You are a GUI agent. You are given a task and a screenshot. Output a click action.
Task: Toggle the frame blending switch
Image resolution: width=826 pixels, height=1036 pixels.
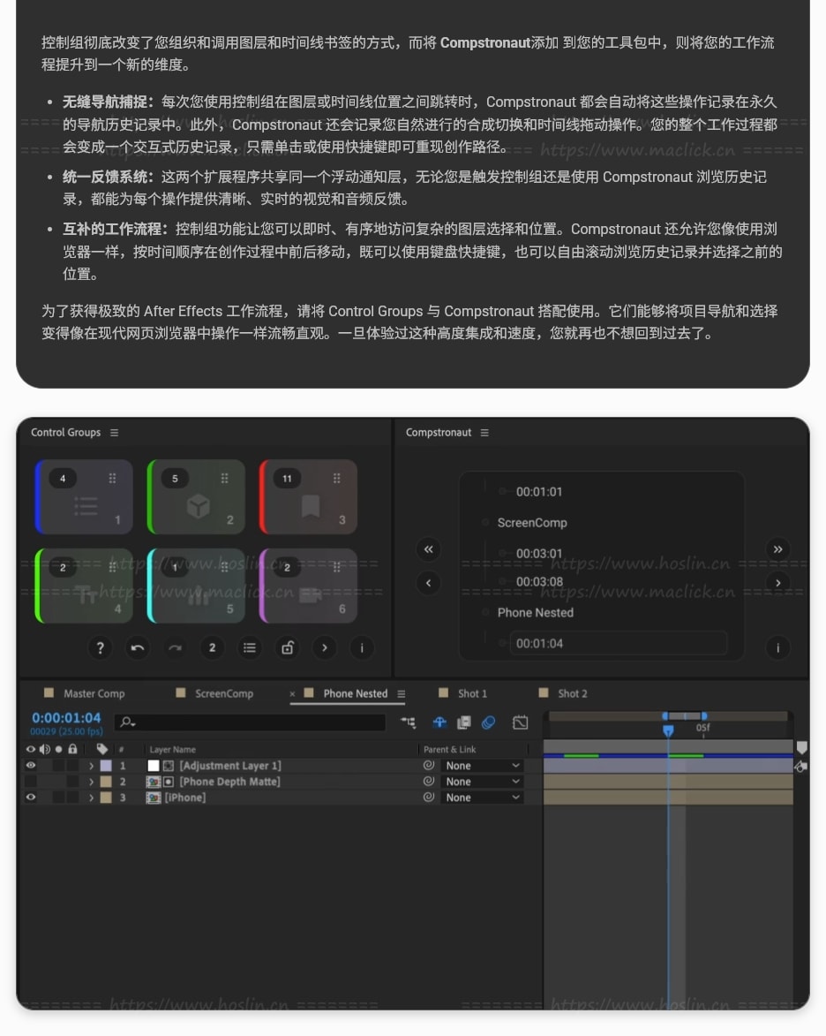point(464,722)
